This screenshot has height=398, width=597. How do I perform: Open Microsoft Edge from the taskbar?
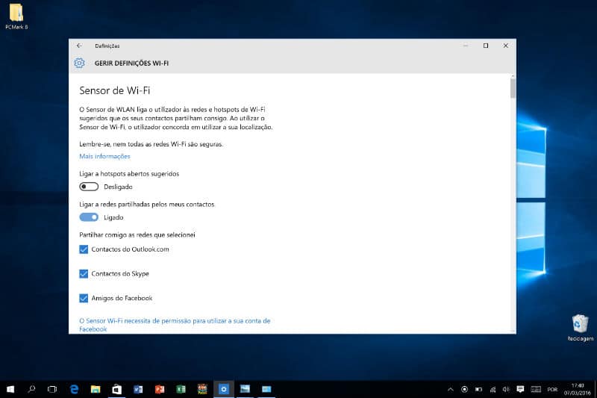[x=75, y=389]
